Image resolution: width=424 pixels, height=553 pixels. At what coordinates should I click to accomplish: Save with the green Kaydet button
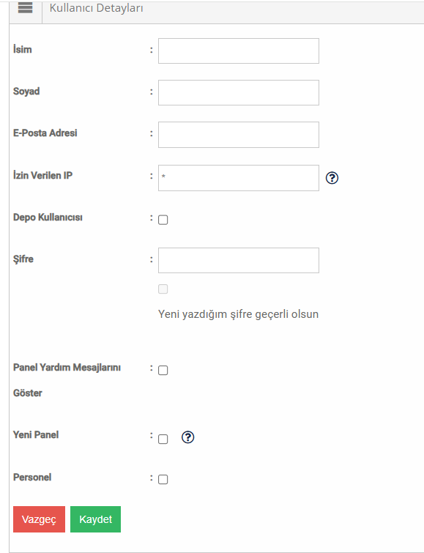tap(96, 519)
